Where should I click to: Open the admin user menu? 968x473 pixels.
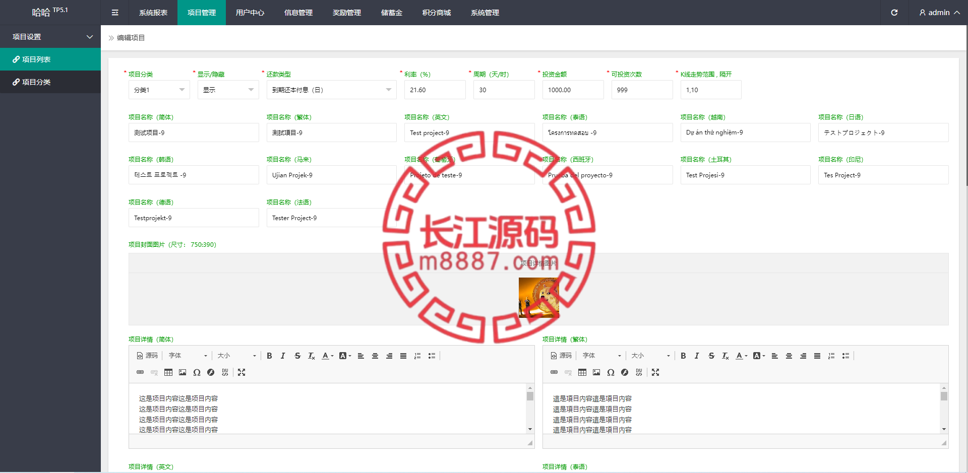tap(939, 13)
